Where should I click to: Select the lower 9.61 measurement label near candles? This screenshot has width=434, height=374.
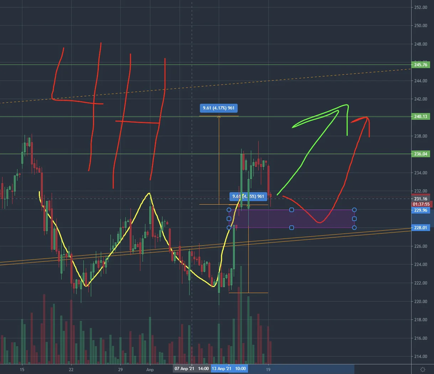248,196
